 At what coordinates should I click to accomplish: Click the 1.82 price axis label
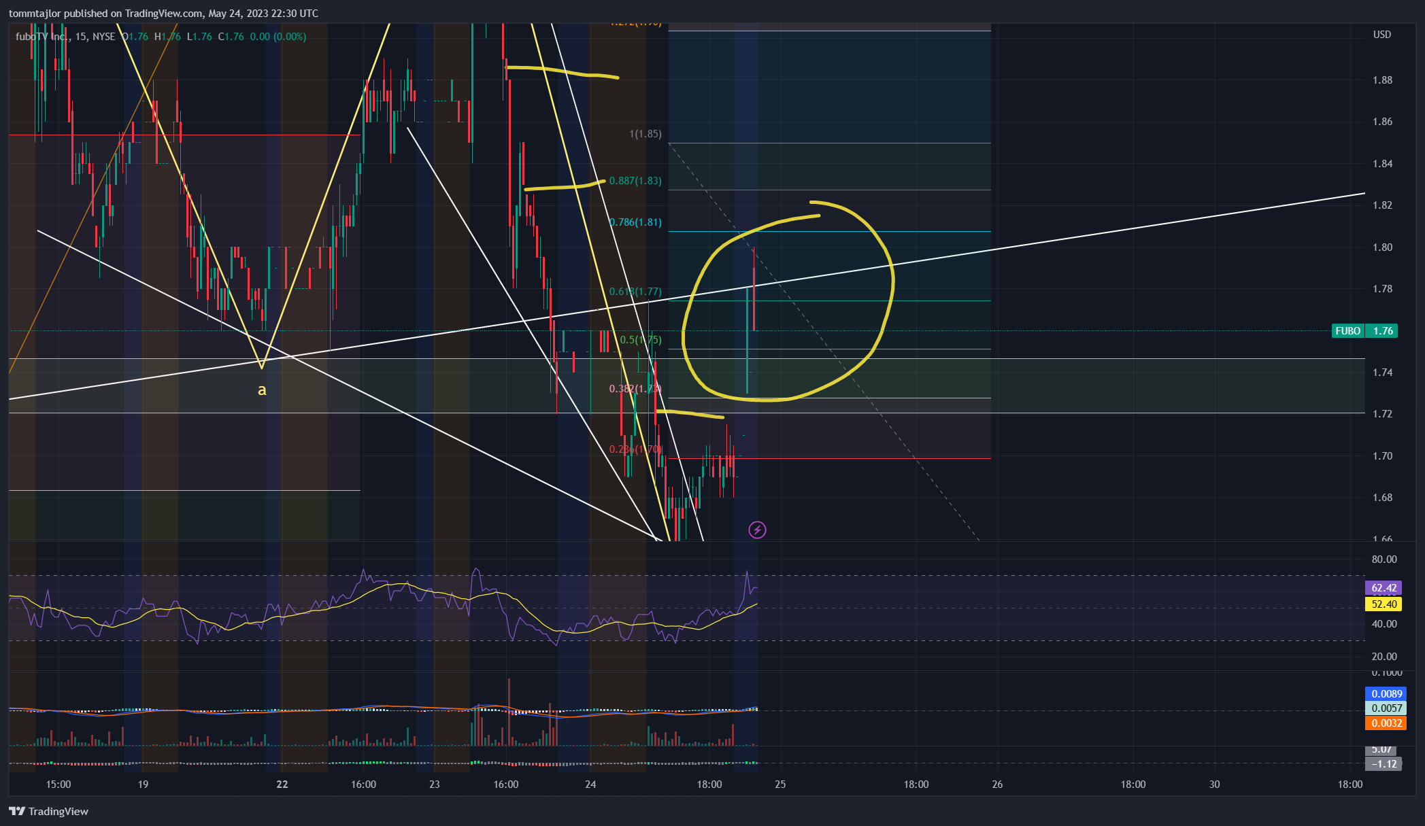(1382, 205)
